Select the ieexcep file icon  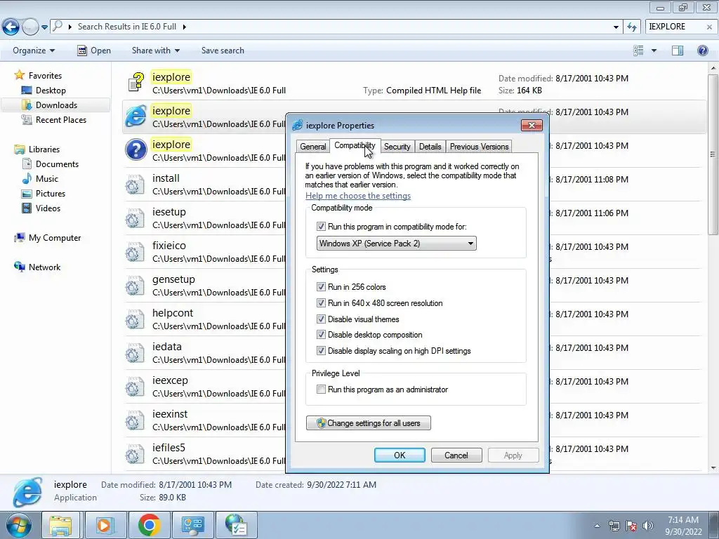pos(135,387)
